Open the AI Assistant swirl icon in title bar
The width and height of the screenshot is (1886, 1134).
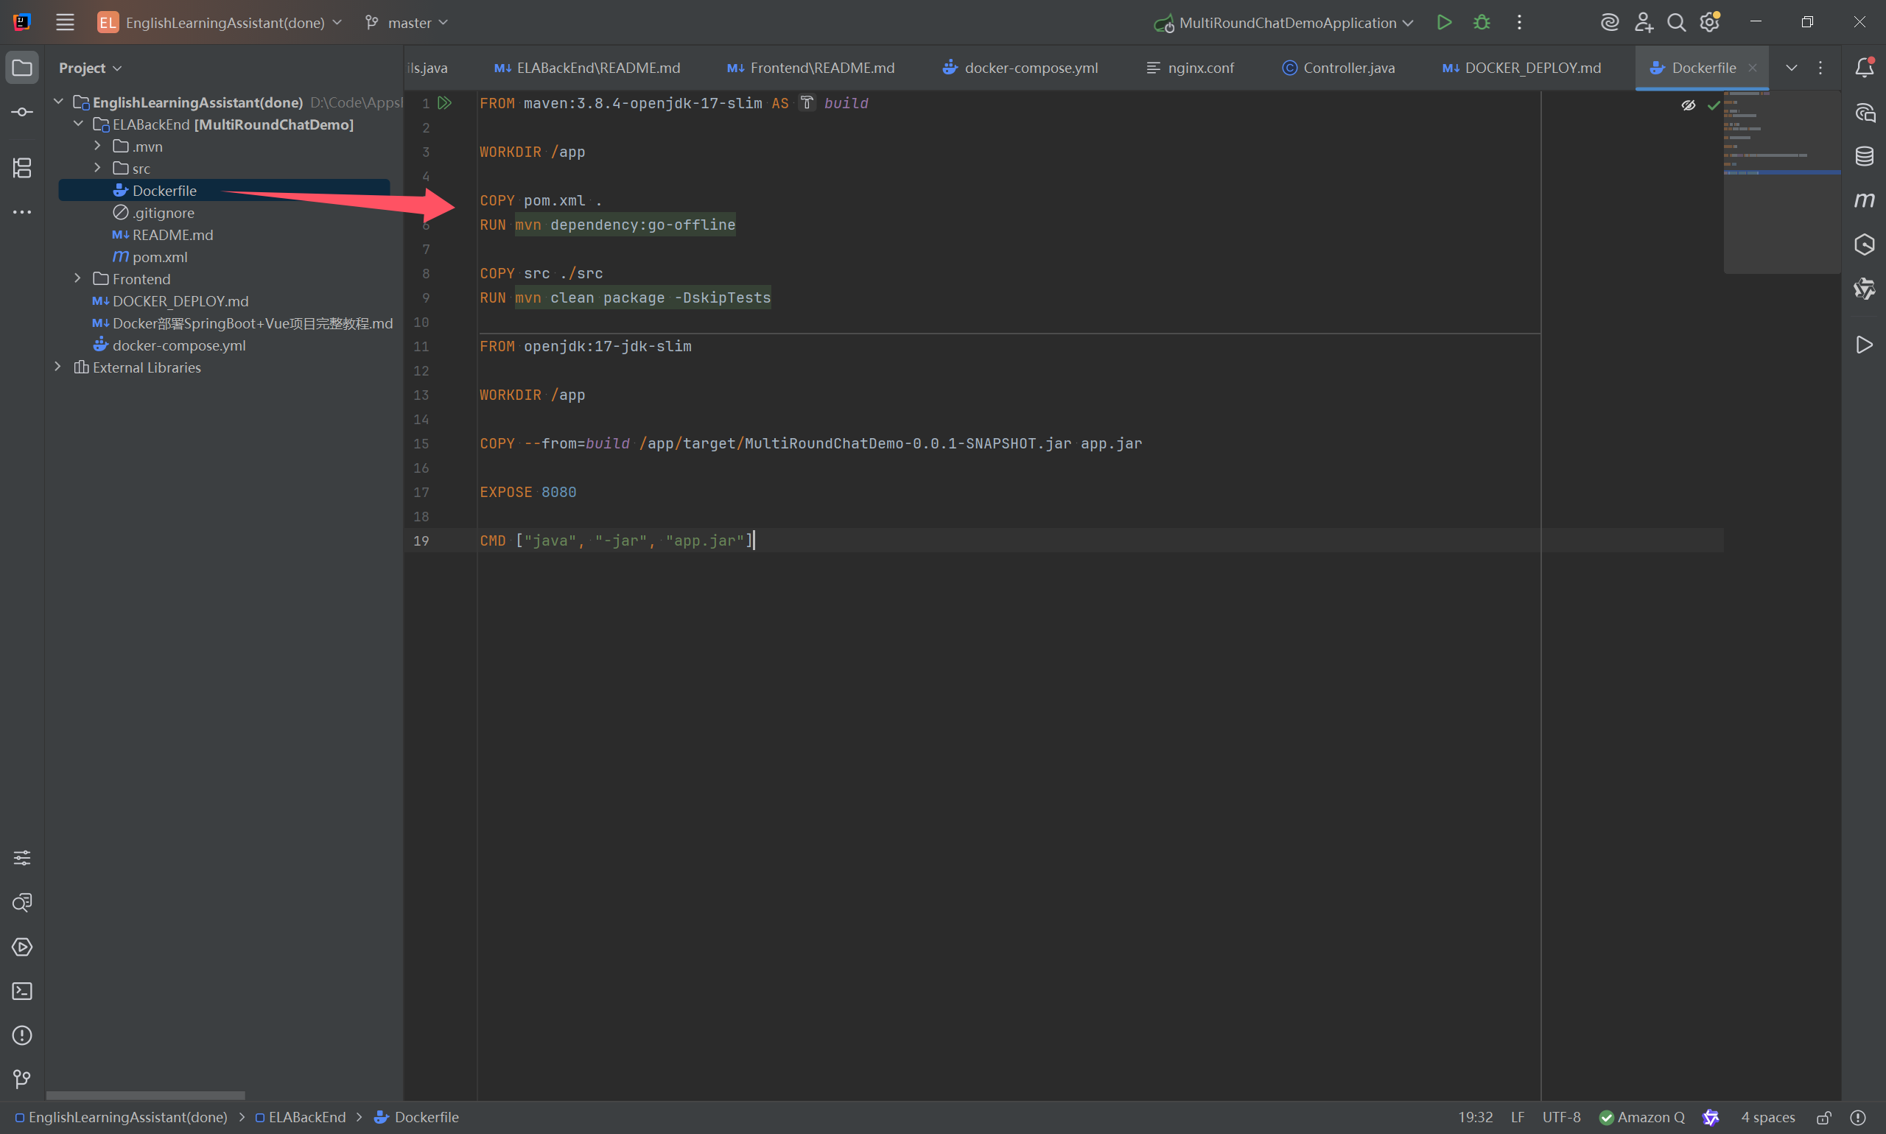click(1609, 22)
